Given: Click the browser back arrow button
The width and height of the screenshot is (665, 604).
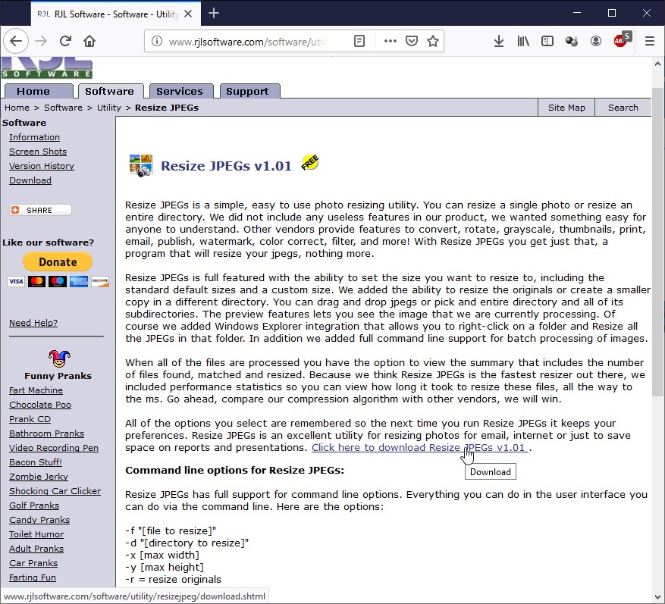Looking at the screenshot, I should click(x=17, y=41).
